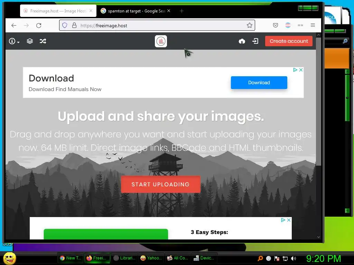Click the 9:20 PM clock
354x265 pixels.
323,258
